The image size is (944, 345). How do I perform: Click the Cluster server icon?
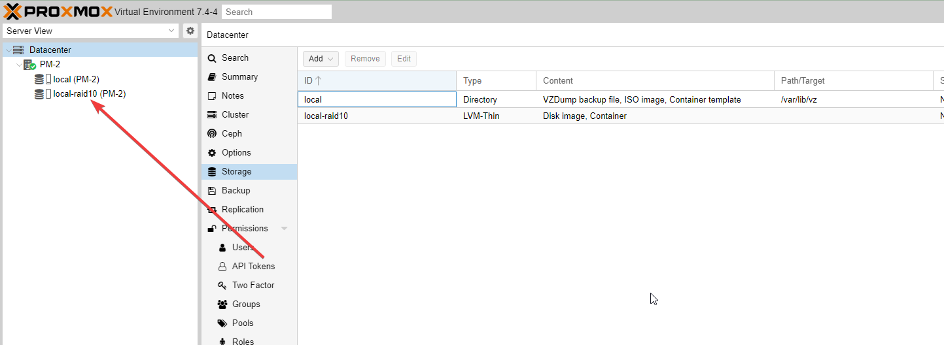(211, 115)
